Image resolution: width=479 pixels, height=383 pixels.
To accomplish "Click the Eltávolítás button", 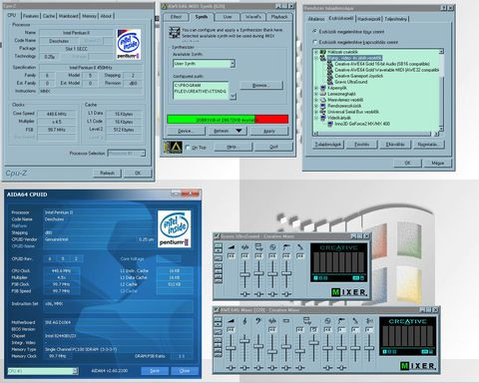I will [394, 145].
